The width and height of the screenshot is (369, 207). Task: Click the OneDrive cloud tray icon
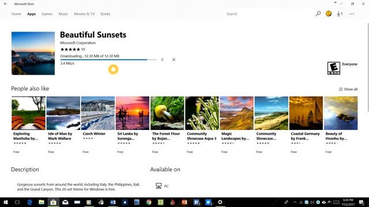pos(324,202)
